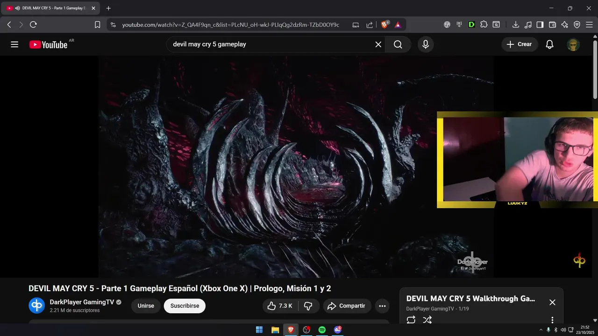The height and width of the screenshot is (336, 598).
Task: Open the account avatar menu
Action: [x=573, y=44]
